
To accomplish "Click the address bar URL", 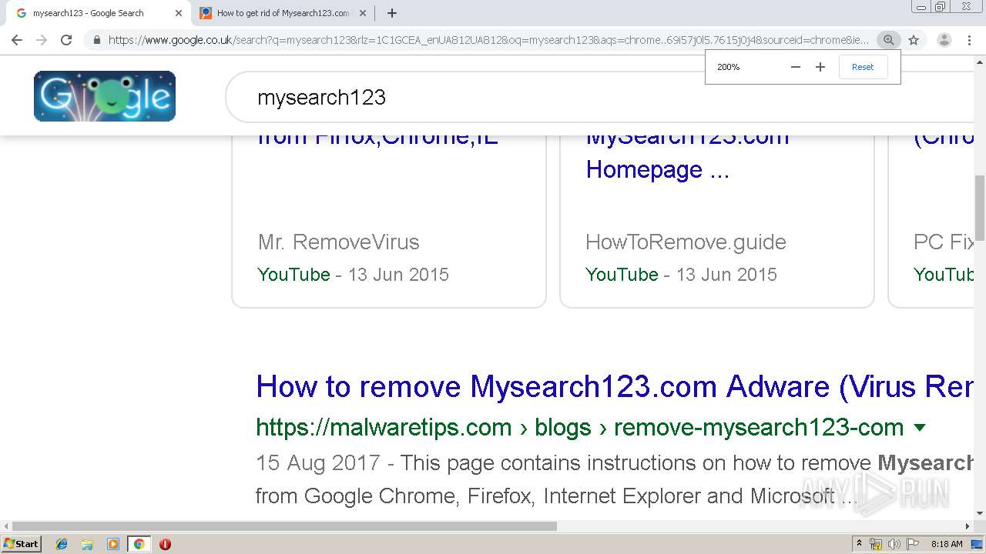I will coord(488,40).
